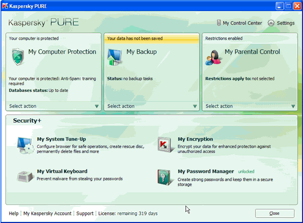Open the Help link

click(14, 213)
